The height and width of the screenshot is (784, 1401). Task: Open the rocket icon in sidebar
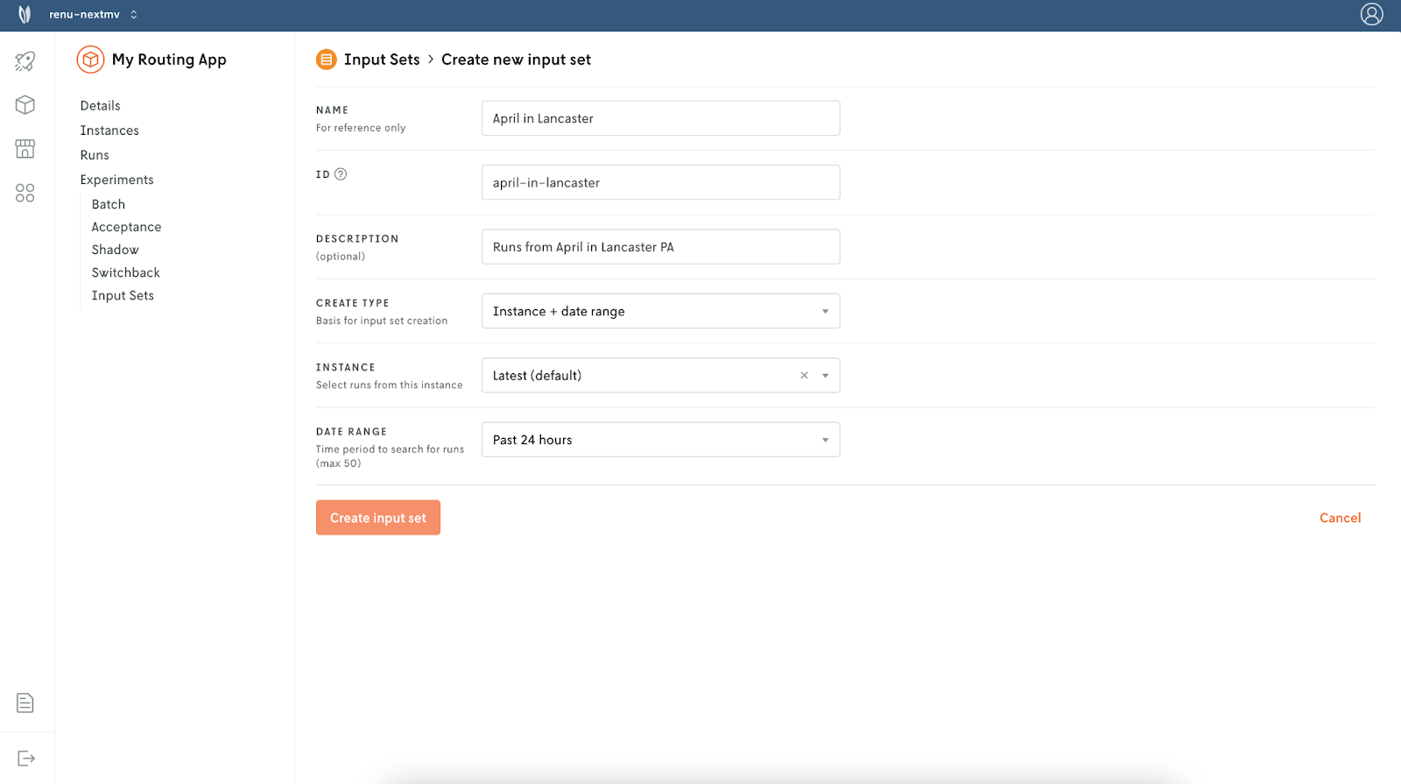[x=25, y=60]
